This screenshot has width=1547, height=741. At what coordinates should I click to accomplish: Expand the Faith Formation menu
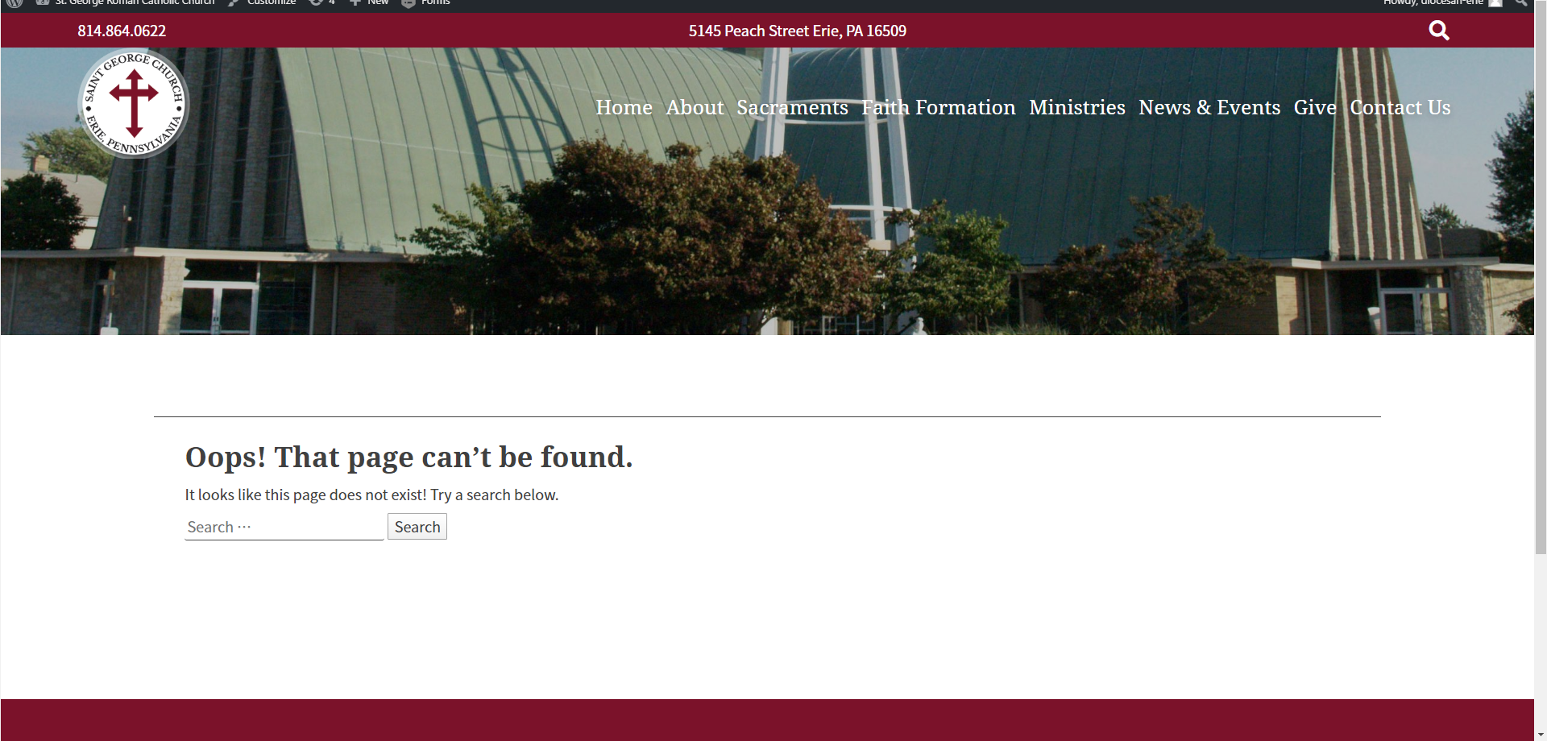[939, 107]
